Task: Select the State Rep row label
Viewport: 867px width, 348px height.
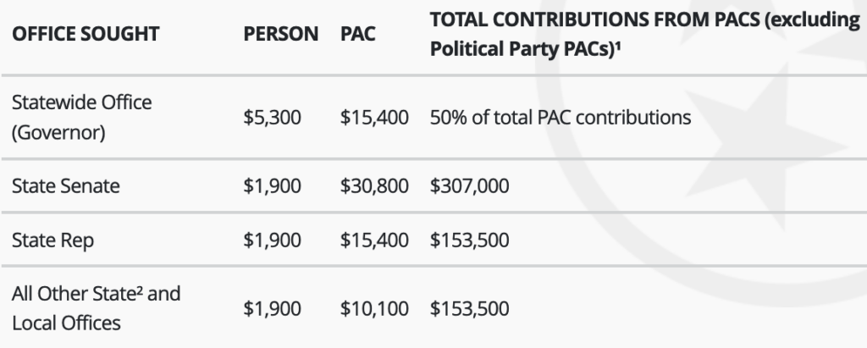Action: (x=53, y=240)
